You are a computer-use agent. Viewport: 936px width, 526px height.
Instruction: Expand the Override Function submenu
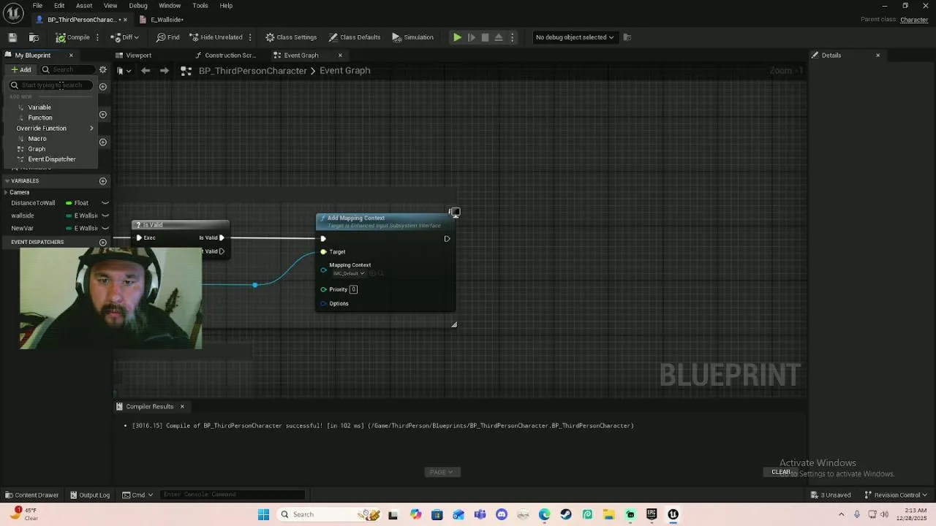[x=56, y=128]
